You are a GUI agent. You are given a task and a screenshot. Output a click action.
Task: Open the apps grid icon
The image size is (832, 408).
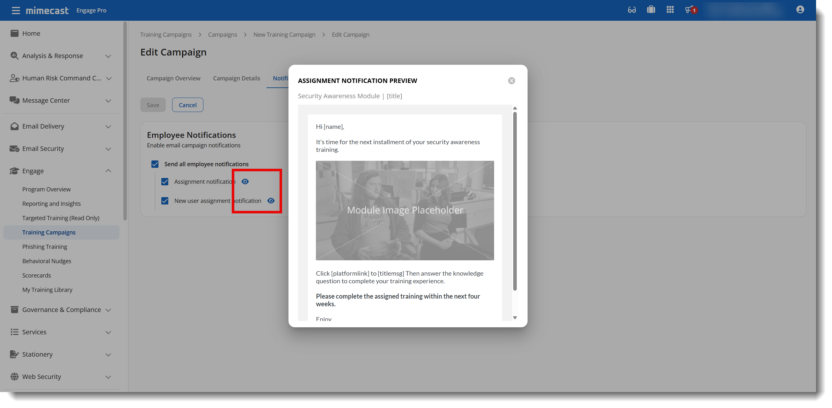click(x=670, y=10)
